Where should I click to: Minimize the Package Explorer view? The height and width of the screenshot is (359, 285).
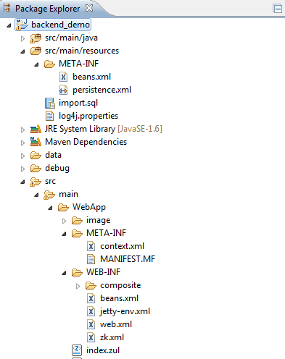tap(278, 9)
